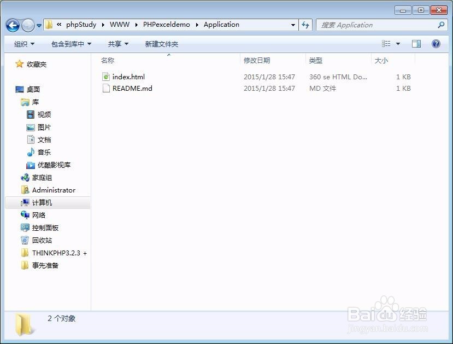This screenshot has width=453, height=344.
Task: Click the refresh icon in address bar
Action: [305, 25]
